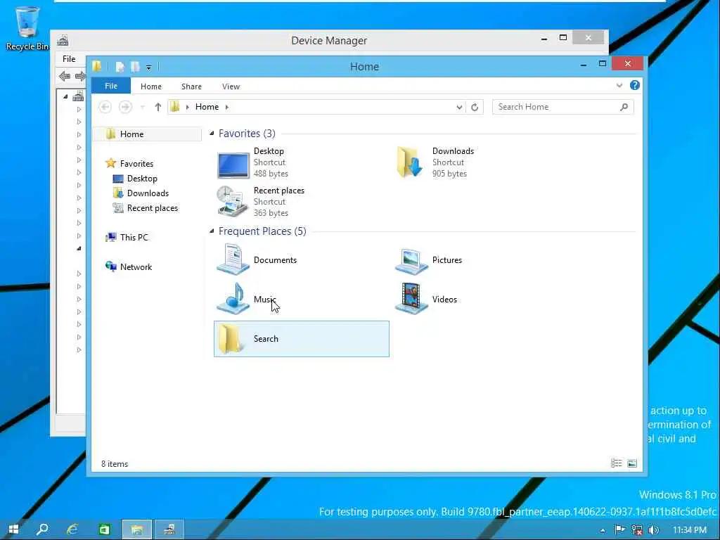The height and width of the screenshot is (540, 720).
Task: Open the Recycle Bin desktop icon
Action: [27, 28]
